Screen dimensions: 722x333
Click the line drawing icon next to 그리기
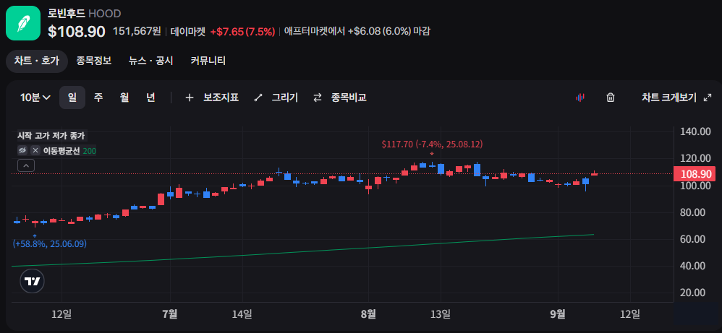(258, 98)
